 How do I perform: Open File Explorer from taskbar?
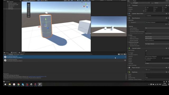[10, 84]
